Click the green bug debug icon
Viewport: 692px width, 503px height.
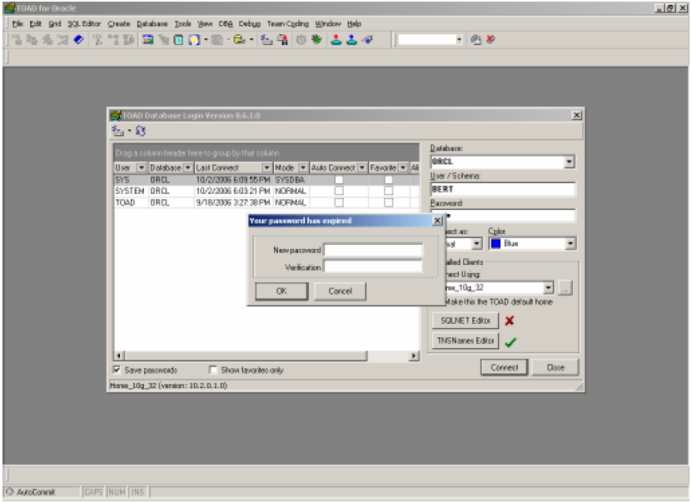point(316,40)
